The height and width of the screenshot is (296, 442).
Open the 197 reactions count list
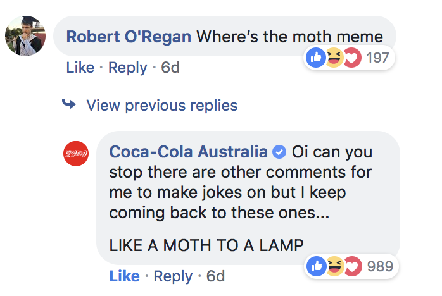[377, 58]
